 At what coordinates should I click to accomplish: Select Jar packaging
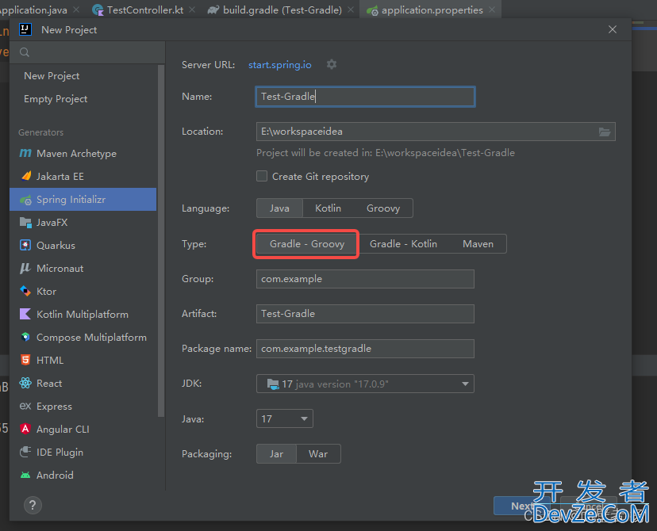pyautogui.click(x=276, y=454)
